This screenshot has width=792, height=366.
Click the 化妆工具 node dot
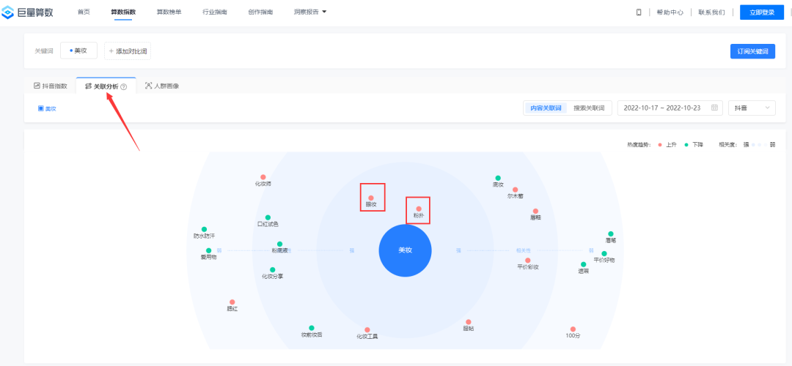click(x=367, y=329)
